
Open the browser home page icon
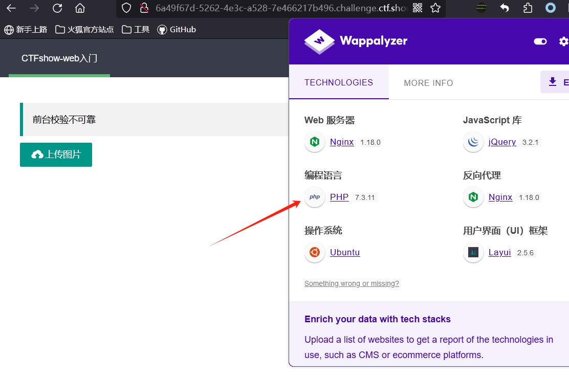click(x=80, y=8)
